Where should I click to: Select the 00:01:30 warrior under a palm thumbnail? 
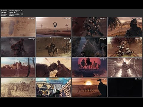point(89,27)
